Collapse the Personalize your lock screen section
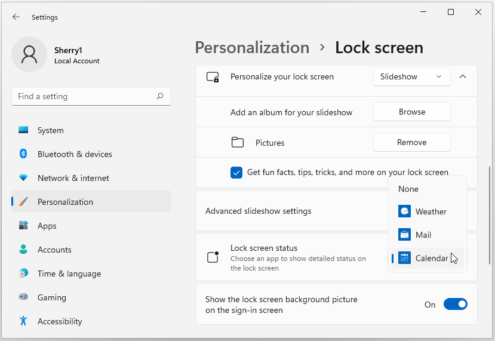Image resolution: width=495 pixels, height=341 pixels. coord(463,76)
